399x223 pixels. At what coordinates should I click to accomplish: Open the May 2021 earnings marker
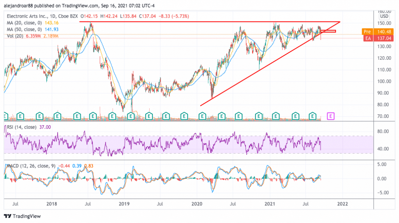pyautogui.click(x=295, y=116)
